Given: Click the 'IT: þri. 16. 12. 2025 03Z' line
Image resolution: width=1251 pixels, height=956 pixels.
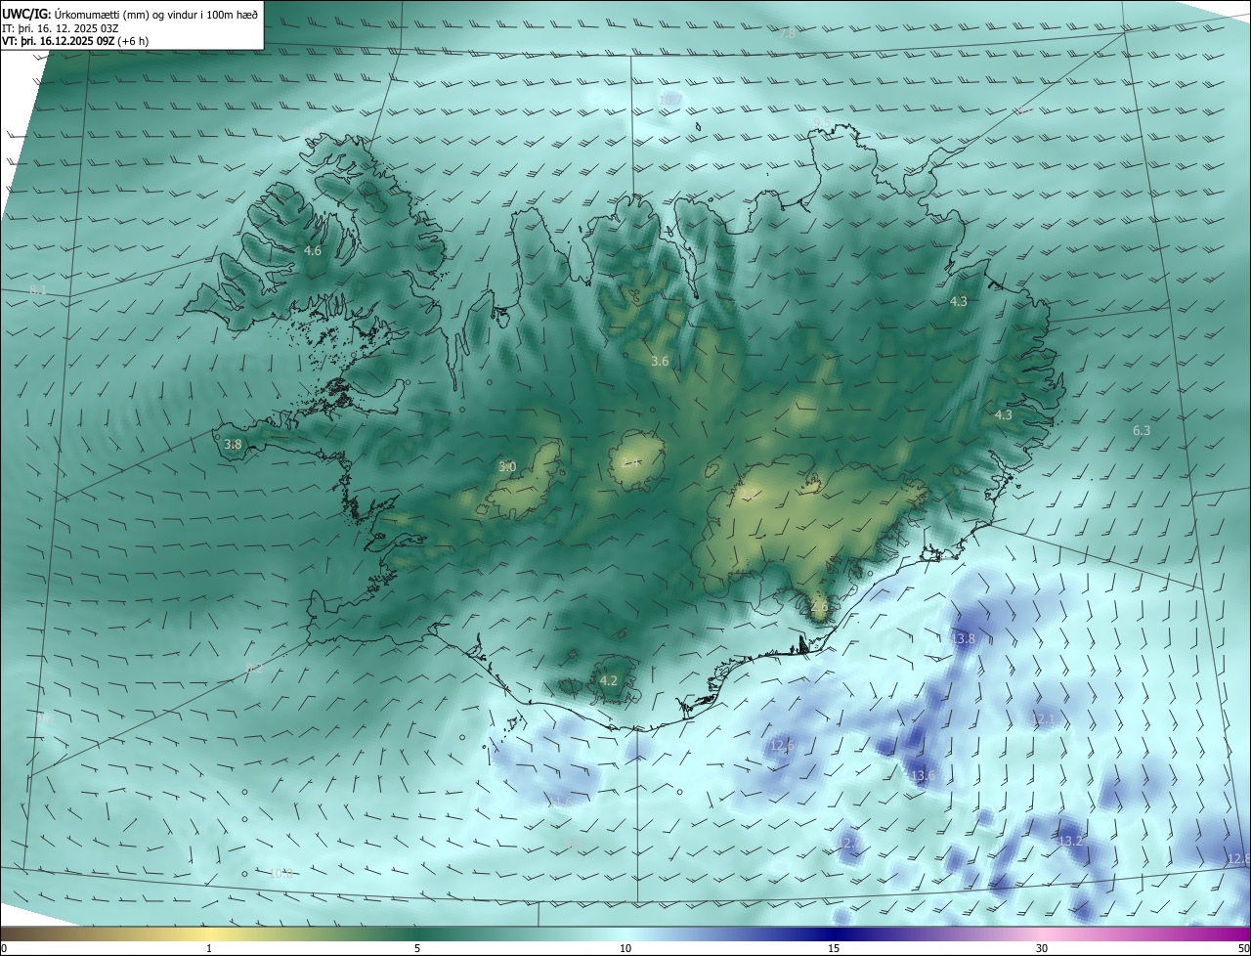Looking at the screenshot, I should pyautogui.click(x=61, y=28).
